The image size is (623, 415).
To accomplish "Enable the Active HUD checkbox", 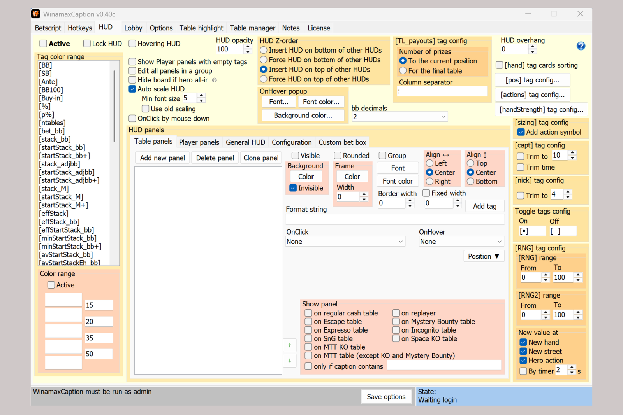I will (x=43, y=44).
